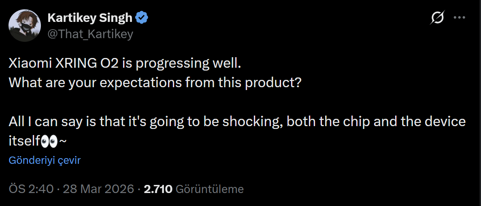Open the Grok icon beside the post
This screenshot has height=206, width=481.
(x=437, y=18)
